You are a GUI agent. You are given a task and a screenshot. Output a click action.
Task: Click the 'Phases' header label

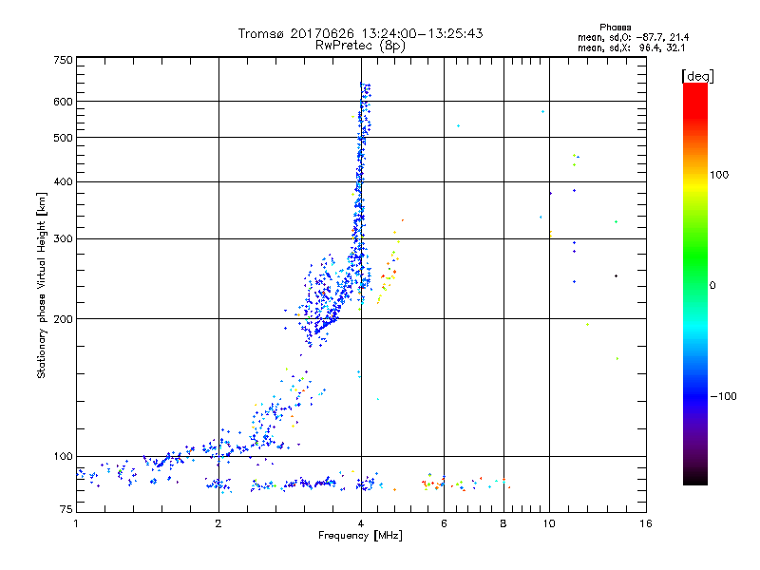615,28
